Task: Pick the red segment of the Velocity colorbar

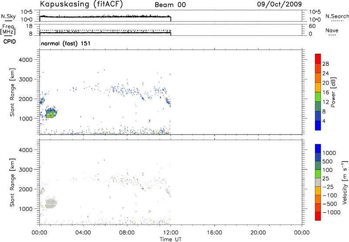Action: (x=318, y=216)
